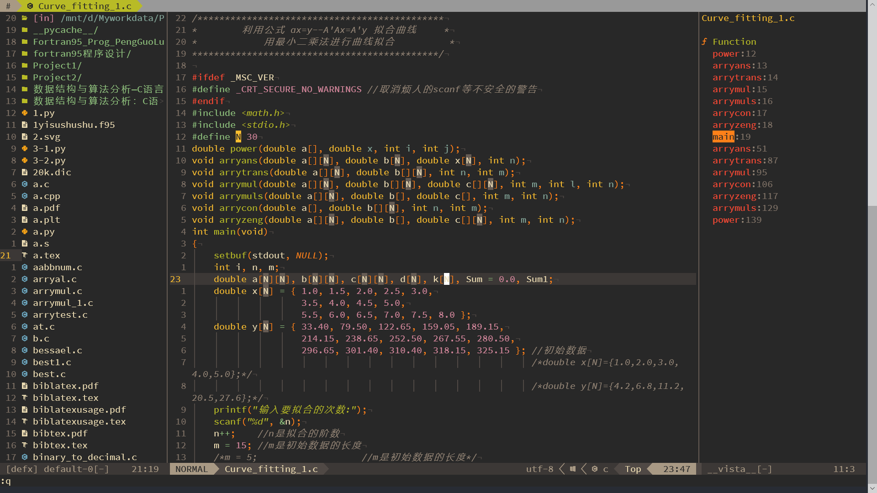
Task: Click the folder icon next to Project1/
Action: (25, 65)
